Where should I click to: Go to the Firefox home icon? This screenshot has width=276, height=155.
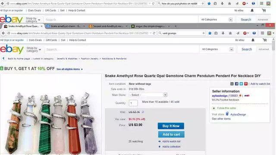(x=230, y=33)
